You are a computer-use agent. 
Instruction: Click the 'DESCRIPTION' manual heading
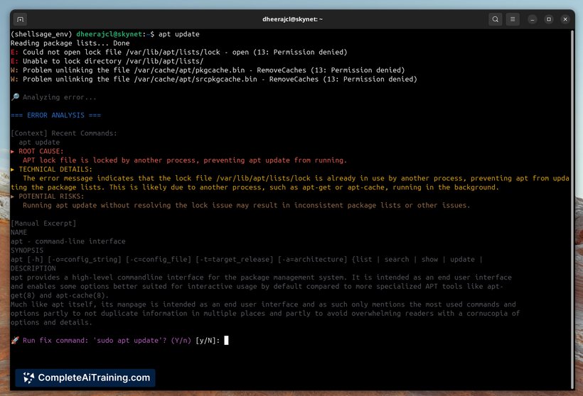[33, 268]
